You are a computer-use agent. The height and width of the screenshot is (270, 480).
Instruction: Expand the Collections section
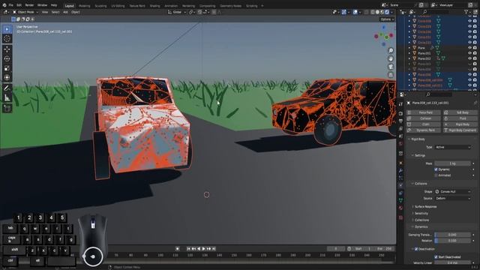tap(421, 220)
